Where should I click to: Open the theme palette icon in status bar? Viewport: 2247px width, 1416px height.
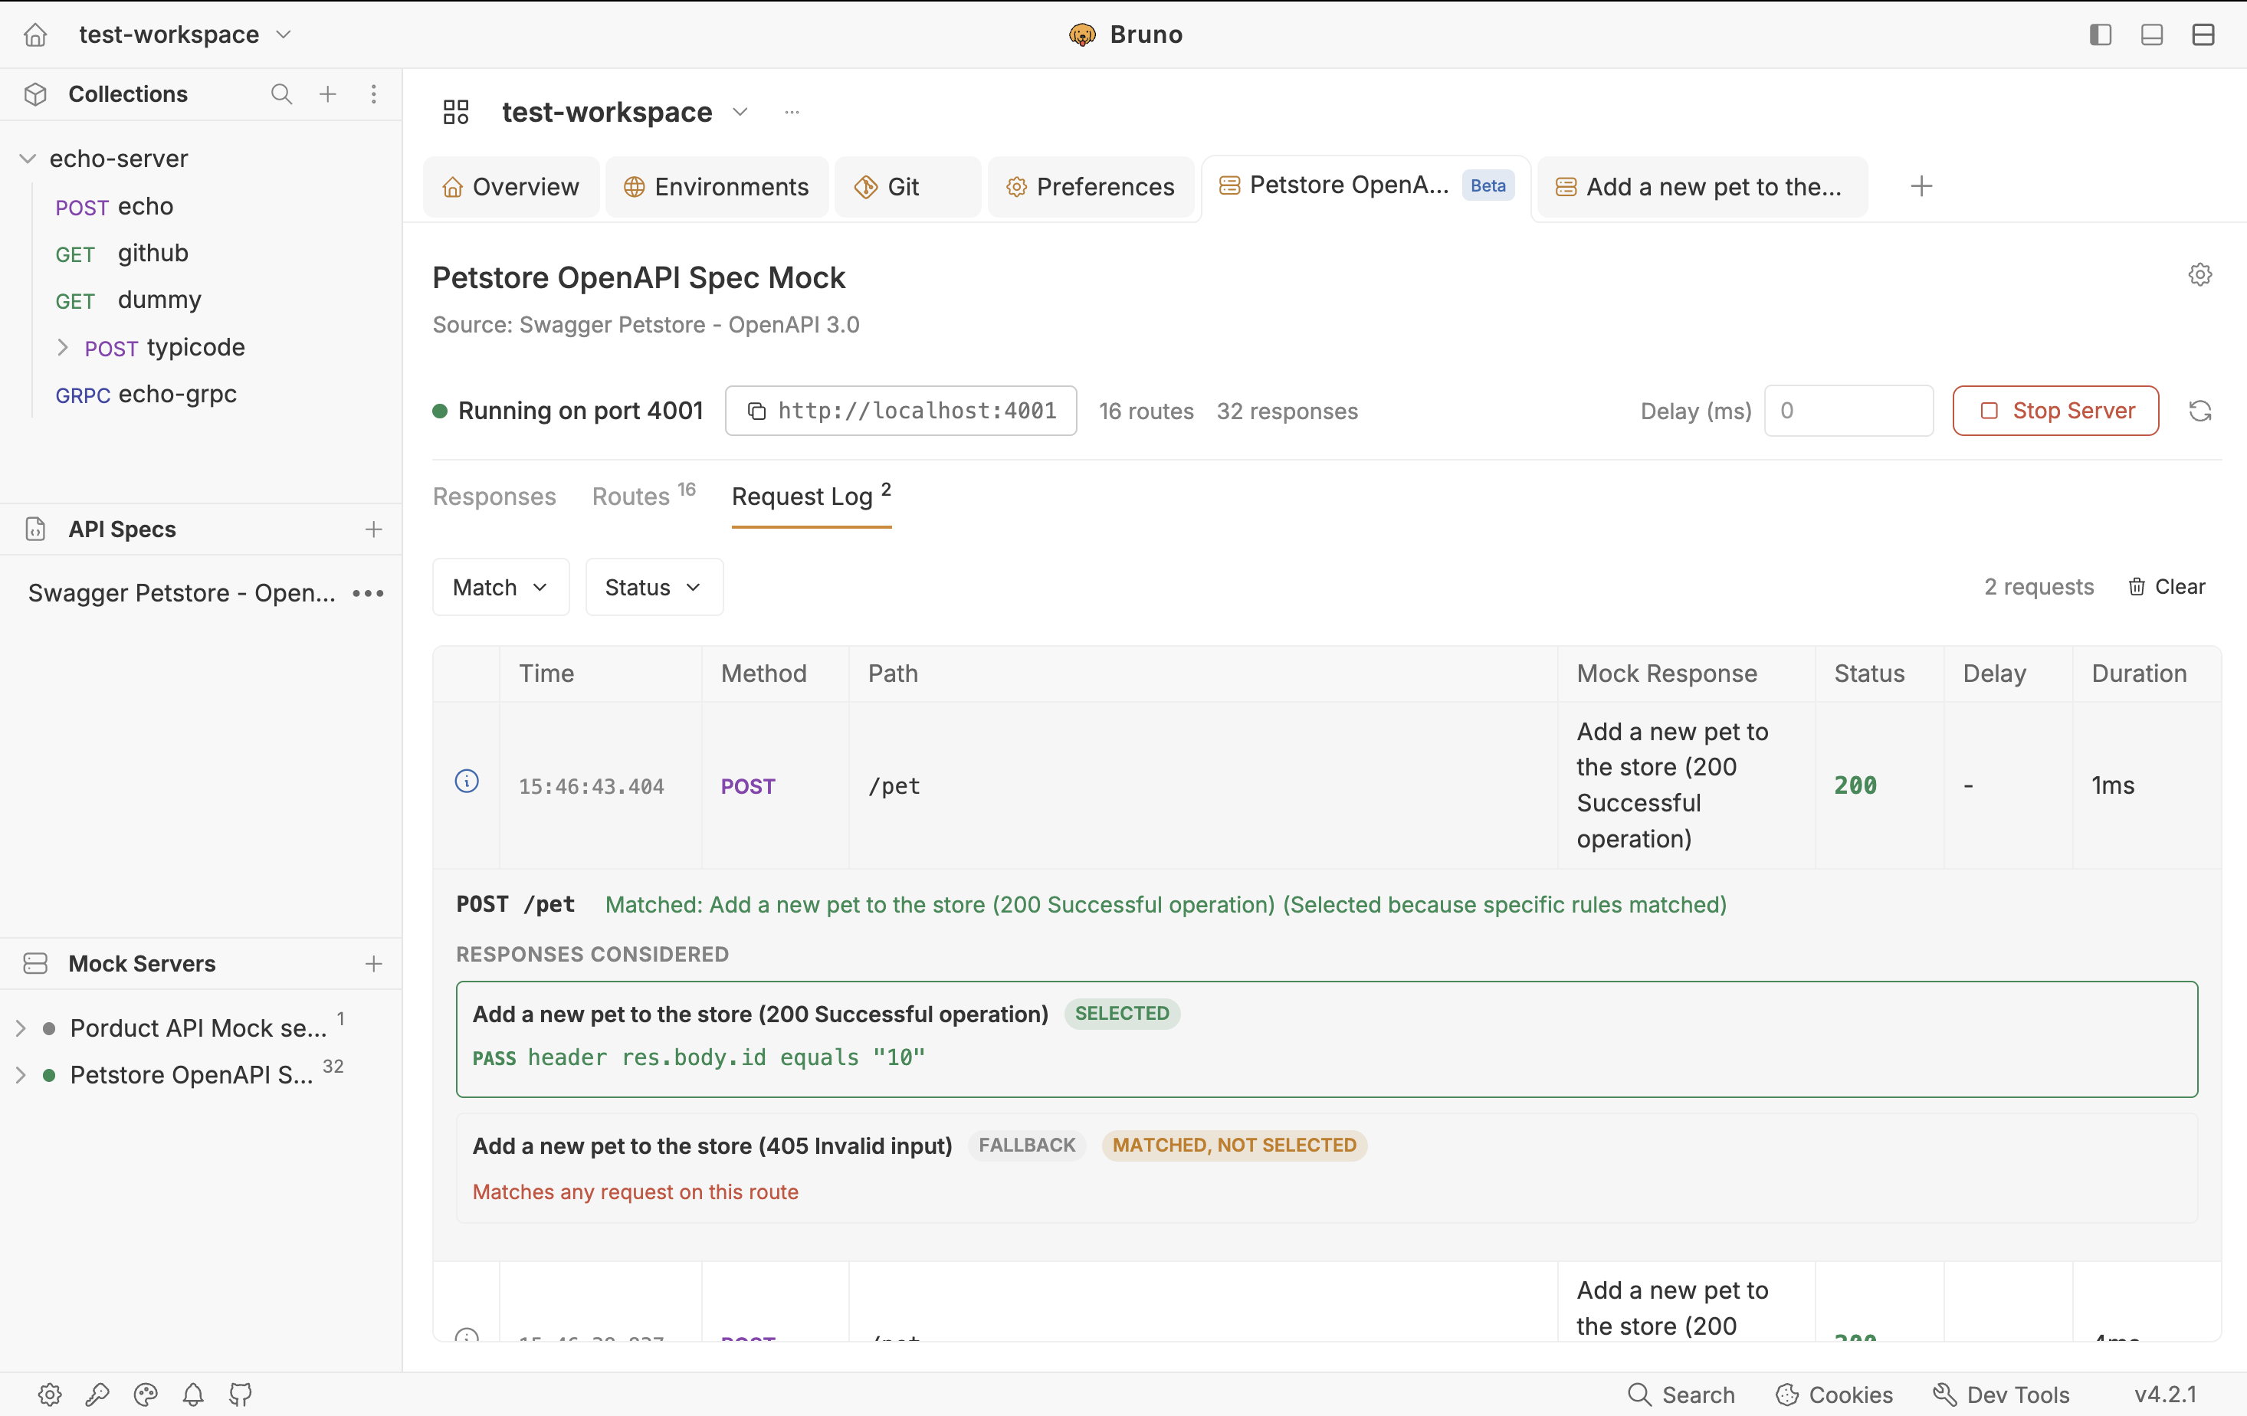tap(146, 1395)
